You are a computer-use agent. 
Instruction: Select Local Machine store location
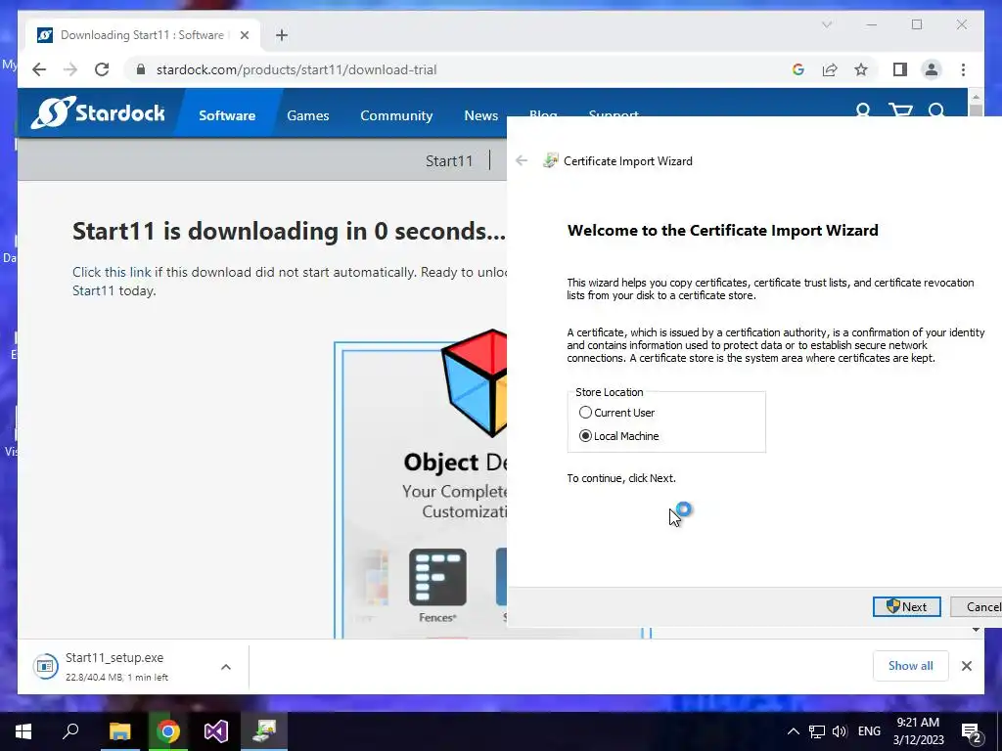618,436
